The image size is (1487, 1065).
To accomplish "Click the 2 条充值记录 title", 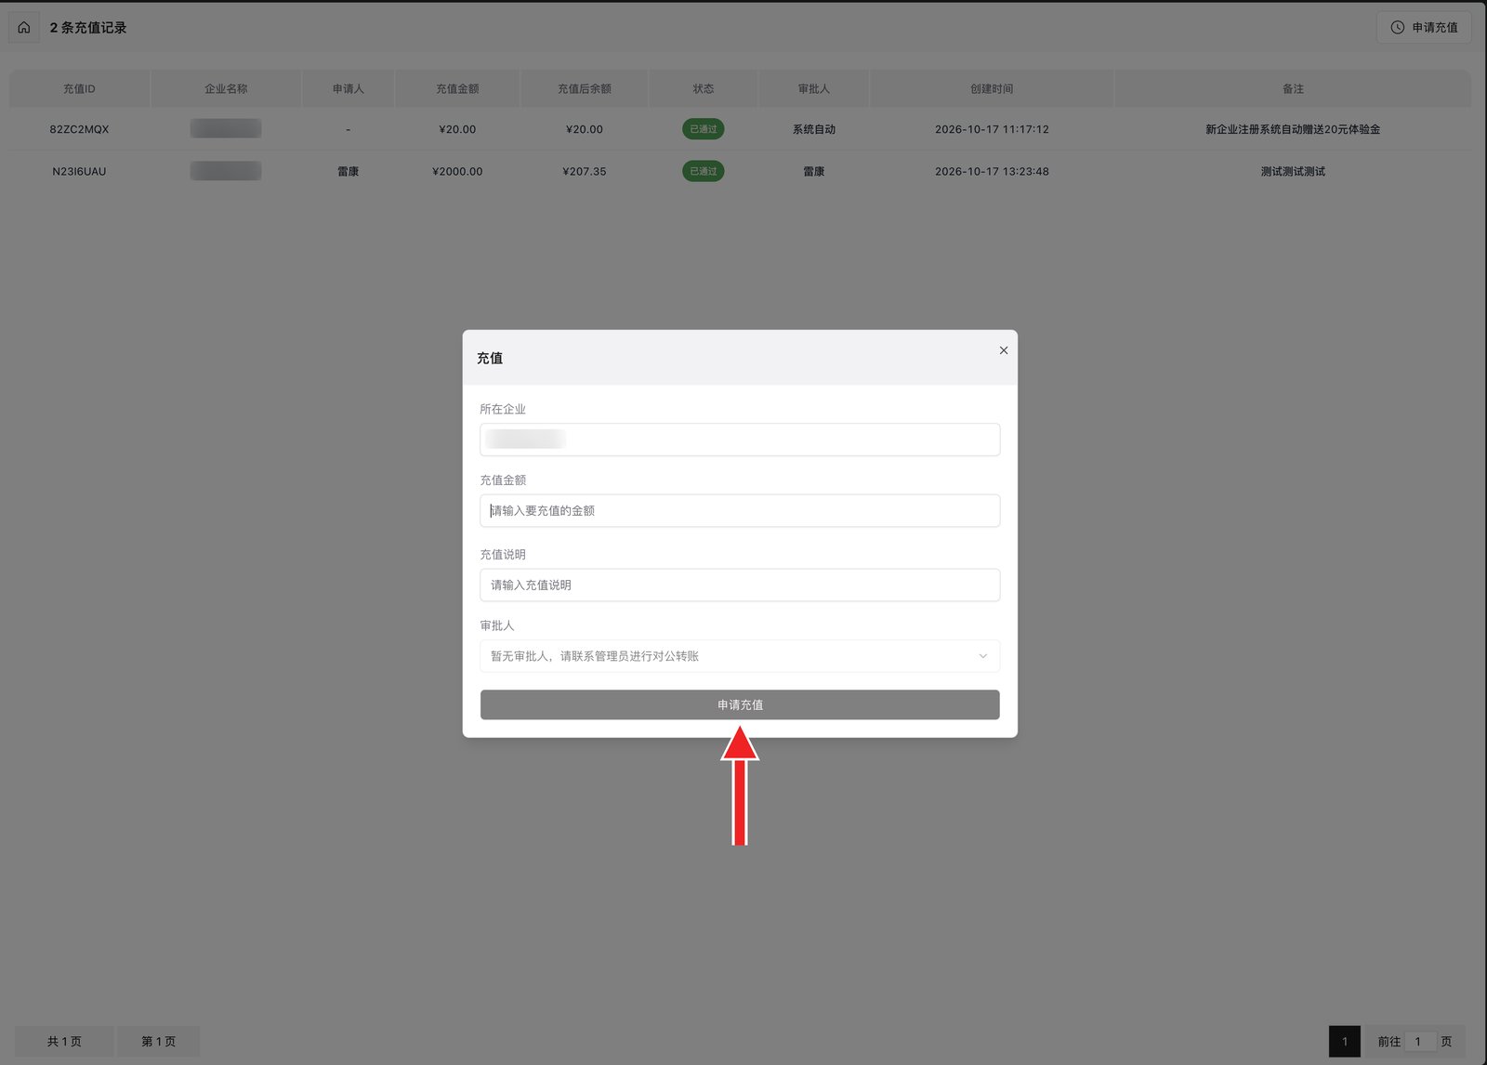I will (88, 28).
